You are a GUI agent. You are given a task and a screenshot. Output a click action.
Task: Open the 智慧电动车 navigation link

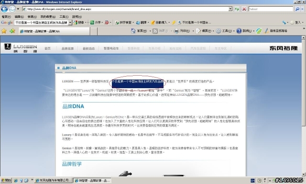point(111,48)
